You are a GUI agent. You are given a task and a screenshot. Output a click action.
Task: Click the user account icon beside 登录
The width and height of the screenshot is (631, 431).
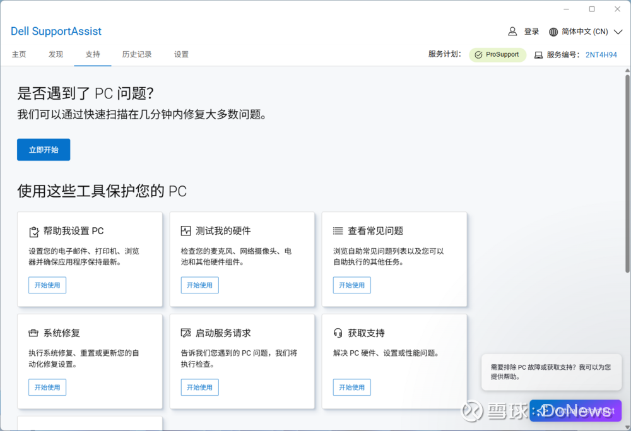[x=512, y=32]
